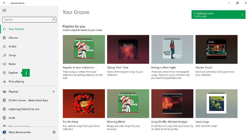Click the Adding music sync icon
250x140 pixels.
click(x=195, y=14)
